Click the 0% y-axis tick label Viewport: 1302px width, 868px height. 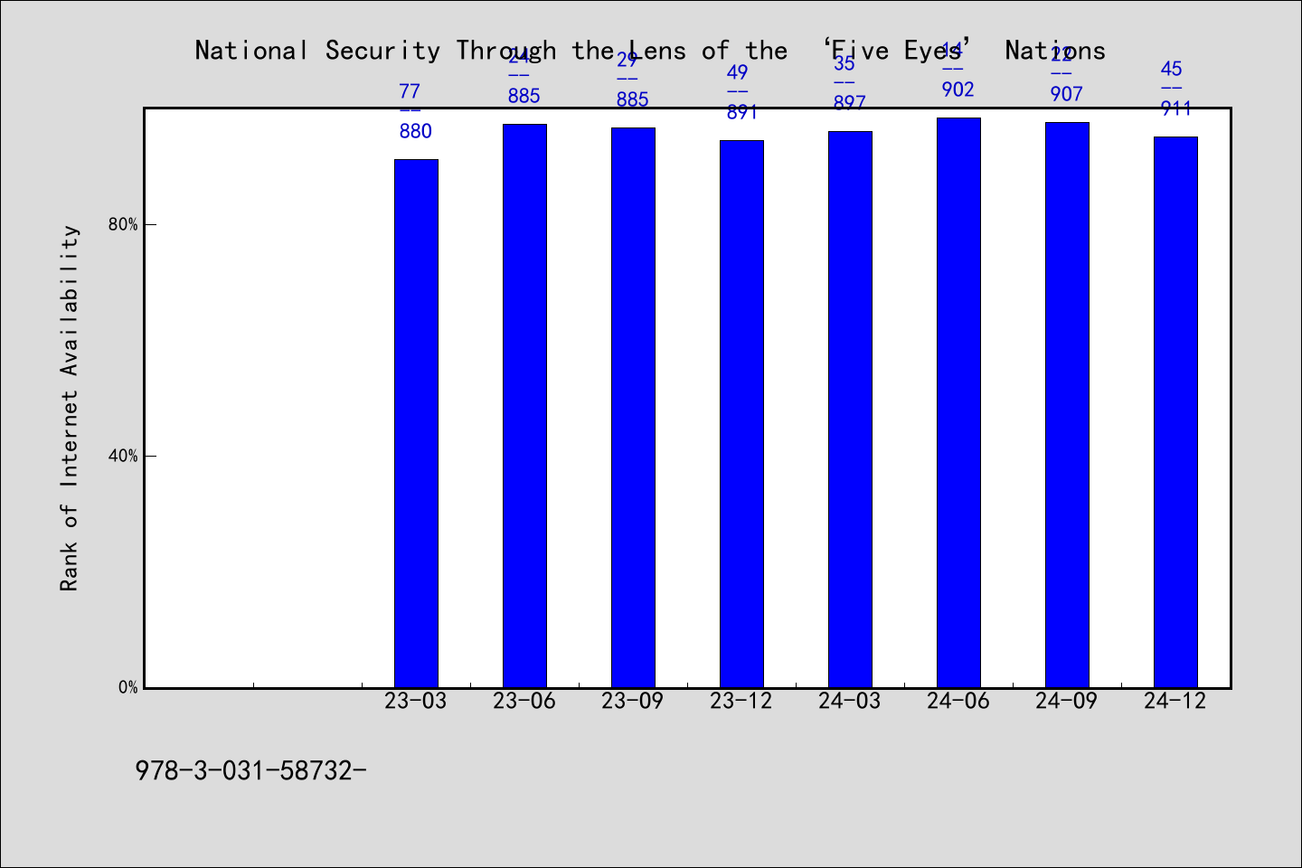[x=127, y=687]
